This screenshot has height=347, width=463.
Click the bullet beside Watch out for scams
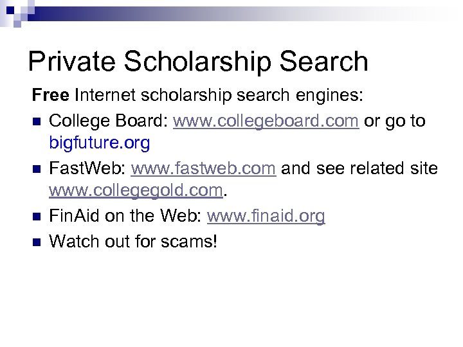(x=37, y=242)
